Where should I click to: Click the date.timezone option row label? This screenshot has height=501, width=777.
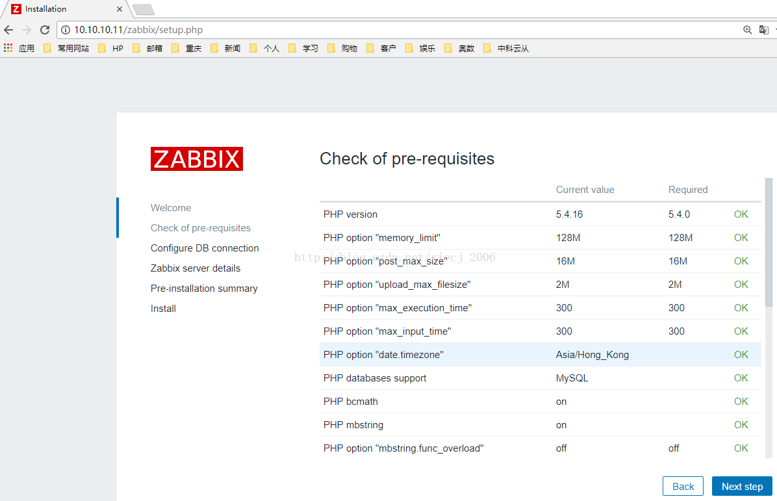383,354
